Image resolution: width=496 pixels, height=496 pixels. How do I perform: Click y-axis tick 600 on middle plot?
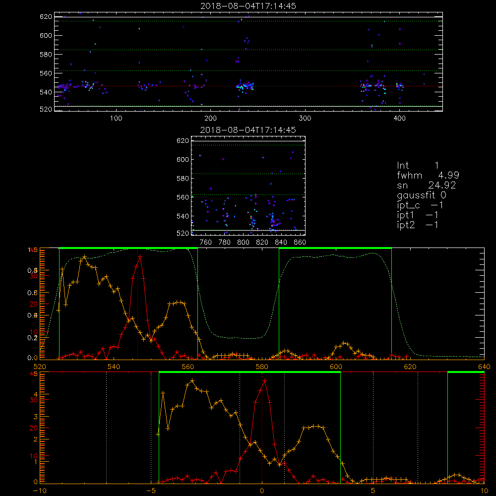click(x=183, y=159)
